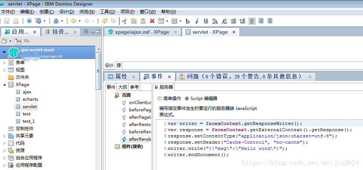Screen dimensions: 363x170
Task: Open the container icon dropdown arrow
Action: [167, 21]
